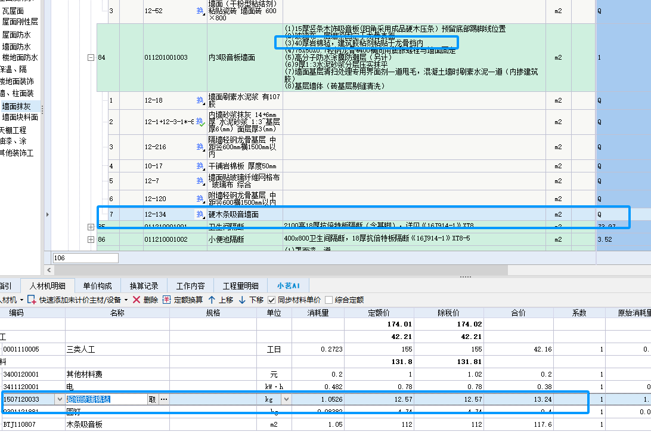Click the horizontal scrollbar left arrow
This screenshot has width=651, height=447.
click(x=49, y=270)
